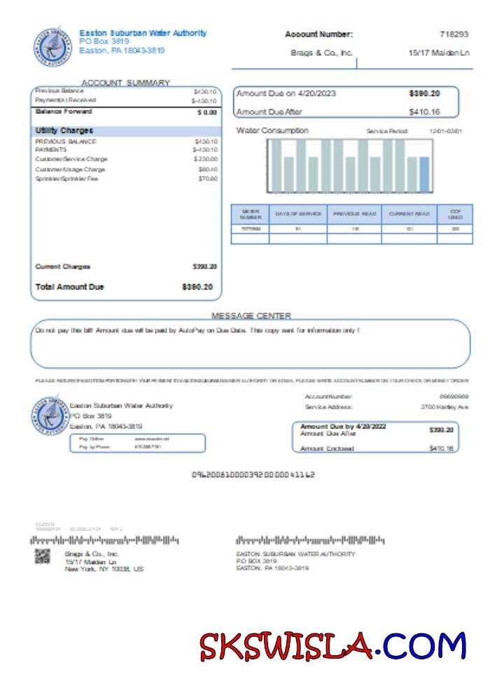The width and height of the screenshot is (504, 700).
Task: Click the QR code beside Brags & Co. address
Action: click(x=44, y=556)
